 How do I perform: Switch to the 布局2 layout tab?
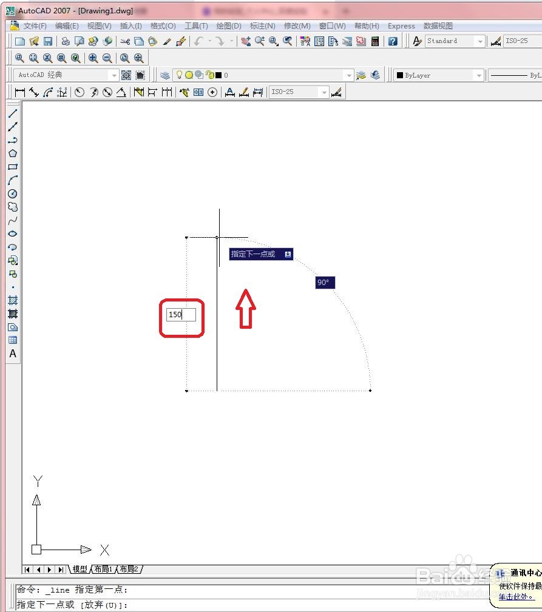[x=129, y=570]
